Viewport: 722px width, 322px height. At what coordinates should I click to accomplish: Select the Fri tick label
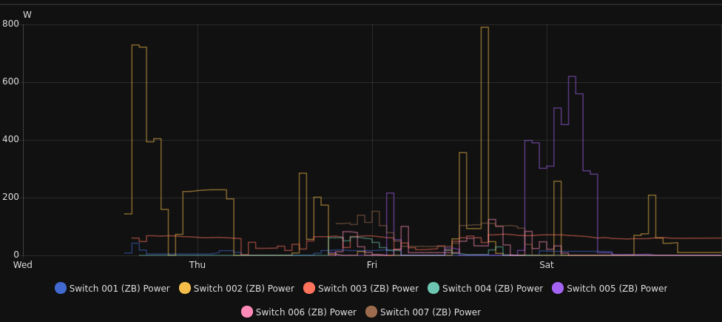tap(372, 265)
